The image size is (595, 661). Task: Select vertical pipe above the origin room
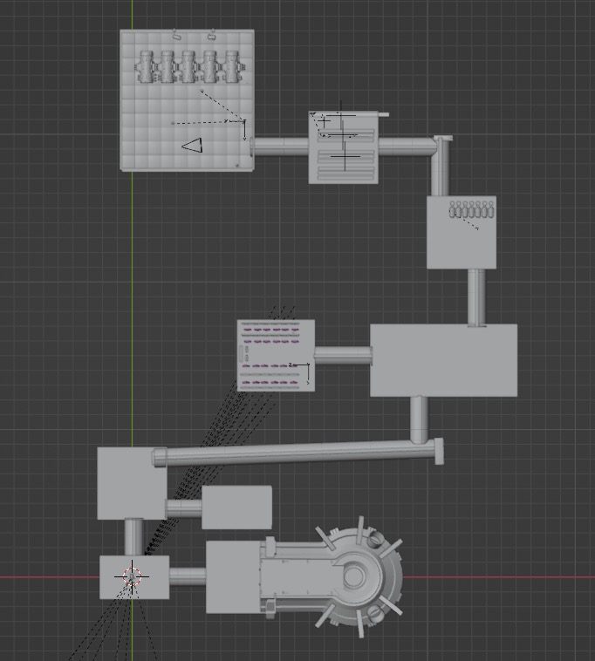click(x=133, y=536)
